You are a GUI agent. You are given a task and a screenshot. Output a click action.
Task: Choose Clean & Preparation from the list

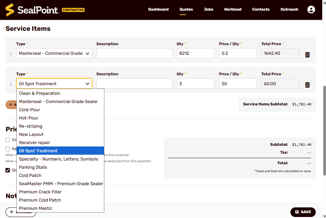pos(60,93)
